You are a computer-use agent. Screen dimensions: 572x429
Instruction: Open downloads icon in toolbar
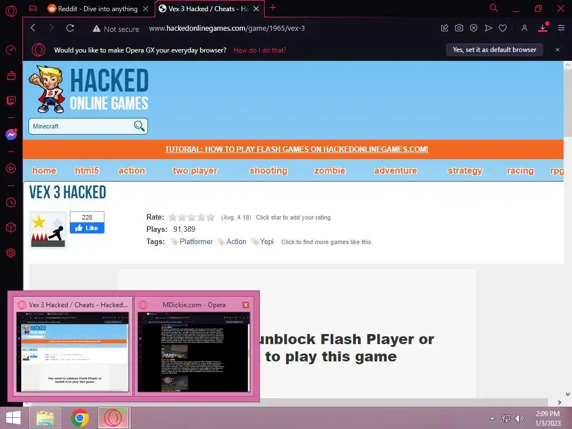coord(543,27)
